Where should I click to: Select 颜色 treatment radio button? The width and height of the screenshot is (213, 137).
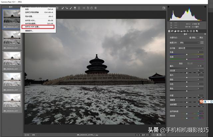click(x=190, y=38)
